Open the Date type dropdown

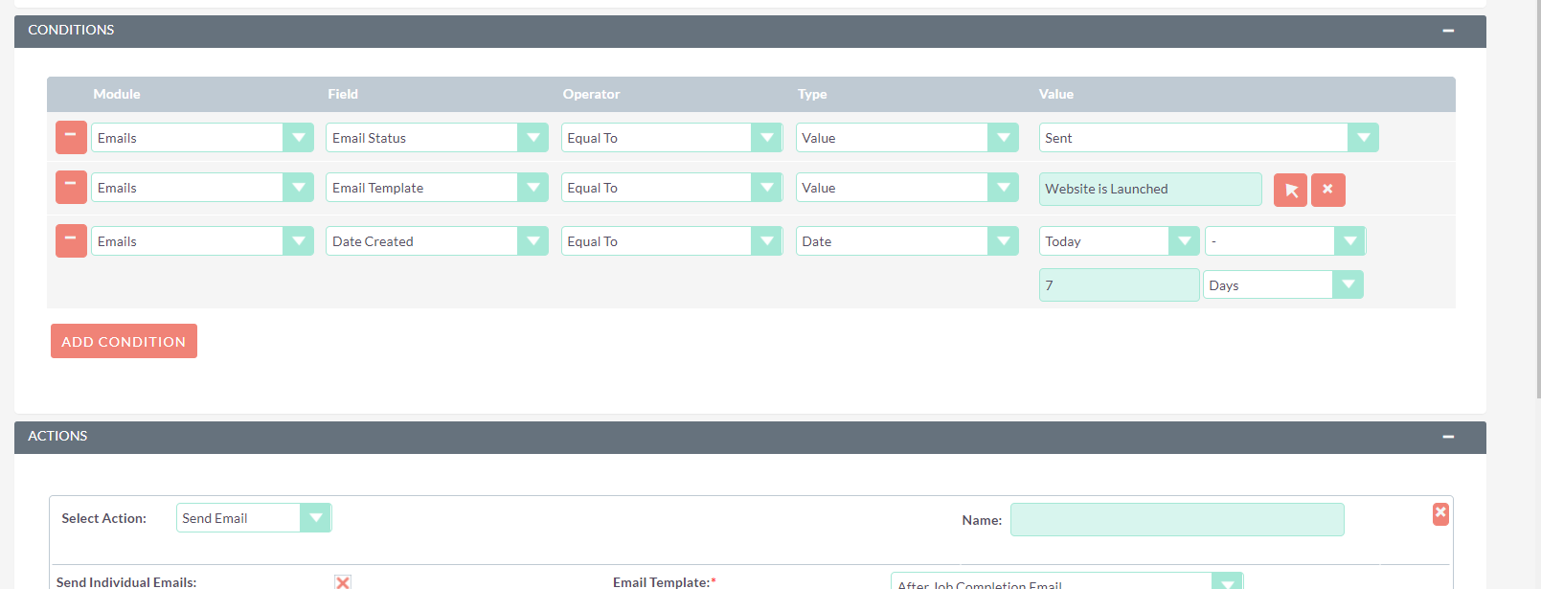click(x=906, y=241)
